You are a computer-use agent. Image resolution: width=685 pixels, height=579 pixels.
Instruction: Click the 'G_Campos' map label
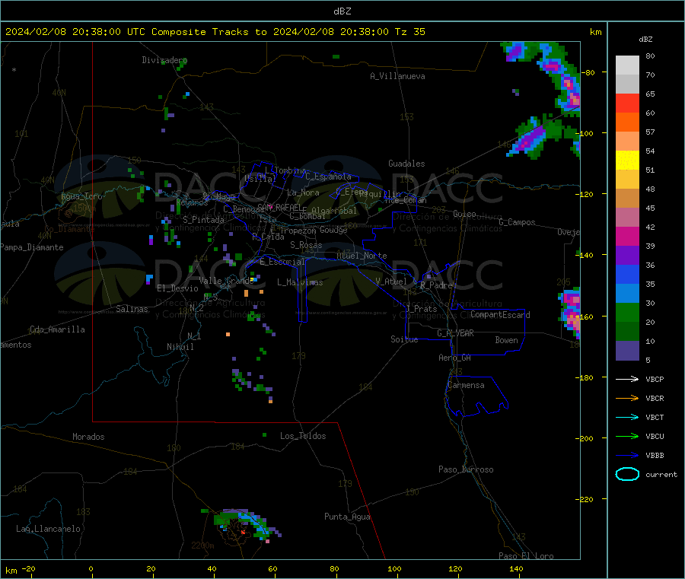click(517, 222)
